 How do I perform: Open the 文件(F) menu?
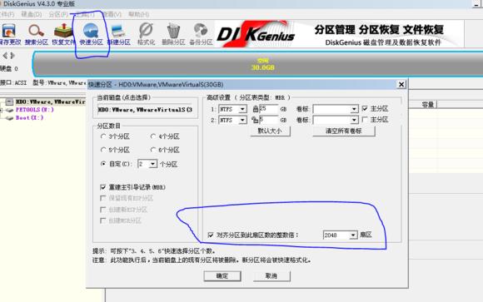(x=7, y=14)
